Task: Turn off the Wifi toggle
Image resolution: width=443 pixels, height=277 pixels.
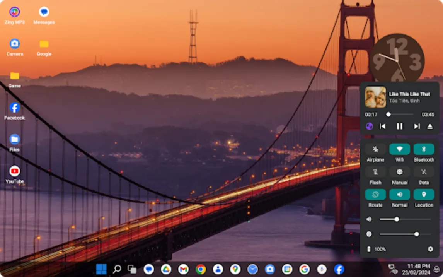Action: point(399,149)
